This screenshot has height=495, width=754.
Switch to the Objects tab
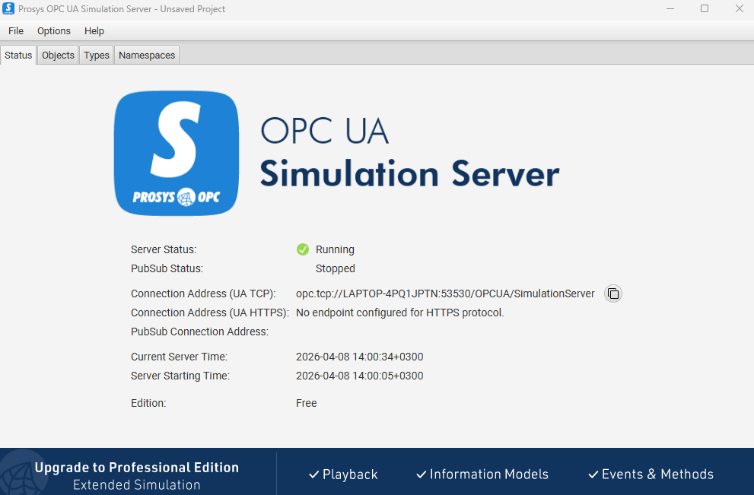pyautogui.click(x=58, y=56)
